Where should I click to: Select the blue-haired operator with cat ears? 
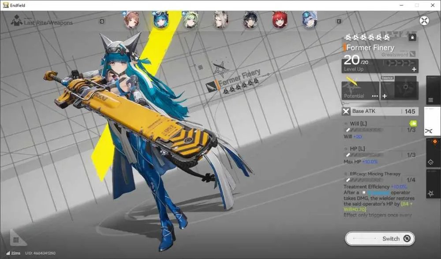[x=161, y=20]
